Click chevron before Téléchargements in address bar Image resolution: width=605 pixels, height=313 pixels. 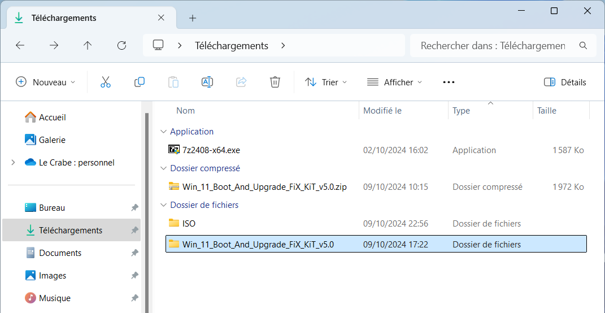tap(180, 46)
